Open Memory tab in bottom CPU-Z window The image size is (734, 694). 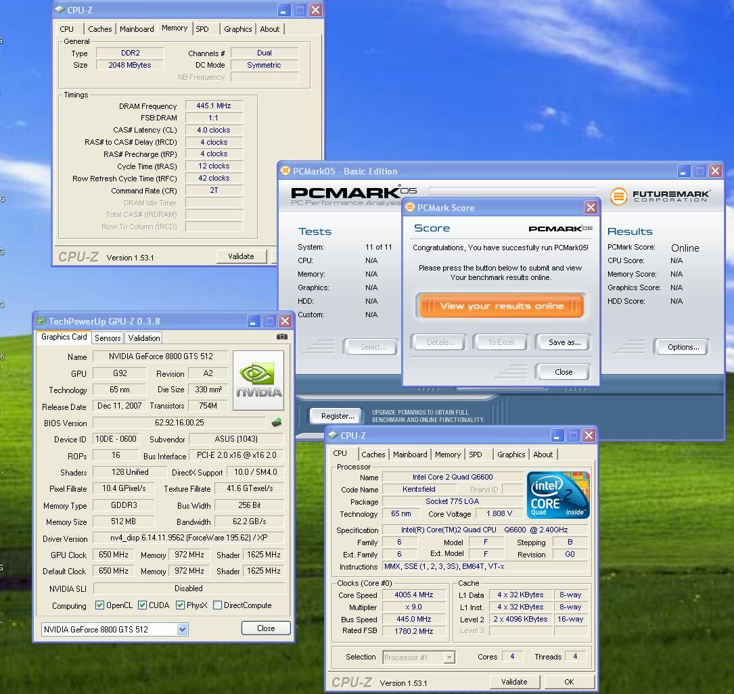448,455
